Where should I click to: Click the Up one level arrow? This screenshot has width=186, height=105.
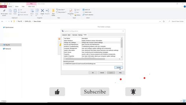click(11, 21)
